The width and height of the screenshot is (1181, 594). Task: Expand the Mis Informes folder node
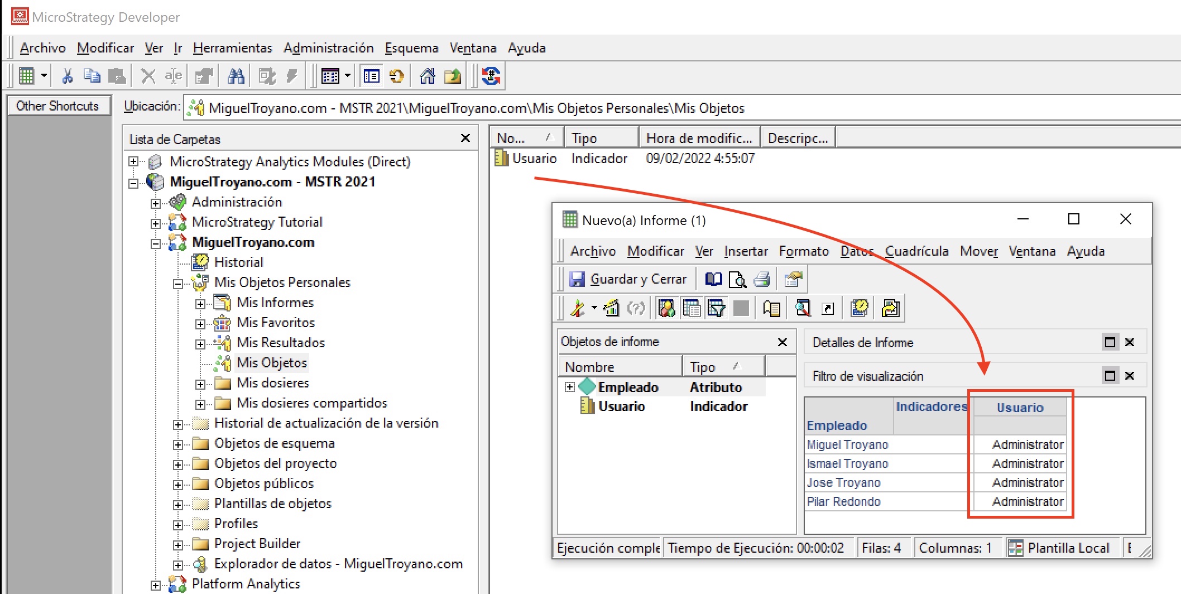click(x=200, y=304)
